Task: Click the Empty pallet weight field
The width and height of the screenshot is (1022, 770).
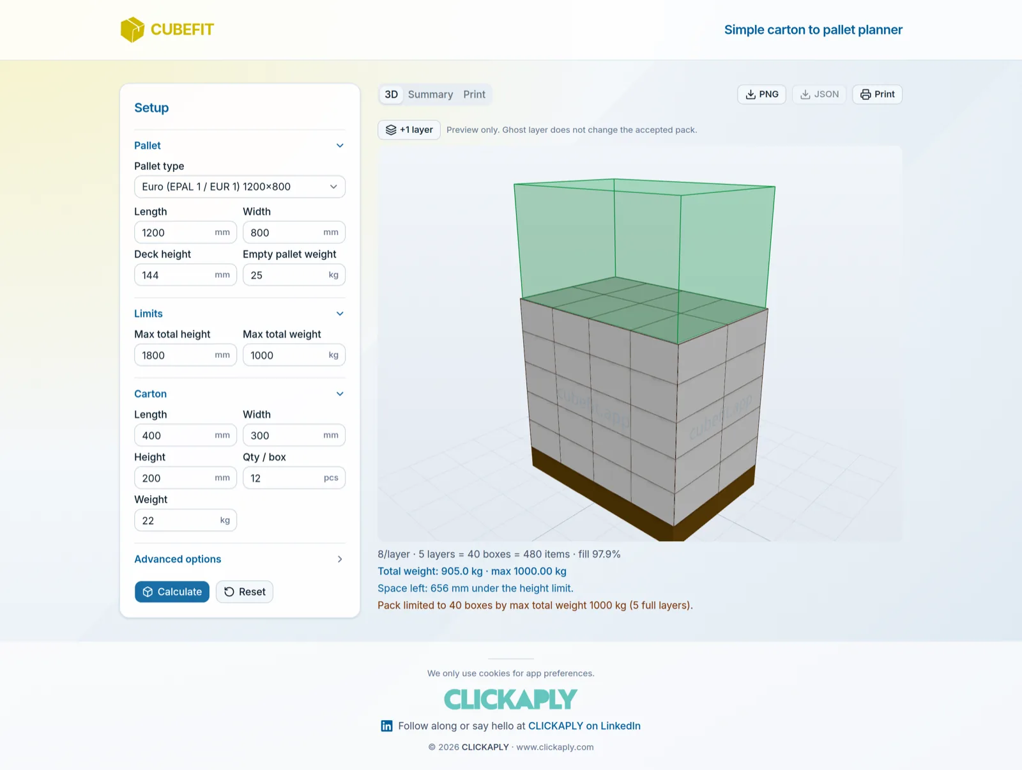Action: point(294,275)
